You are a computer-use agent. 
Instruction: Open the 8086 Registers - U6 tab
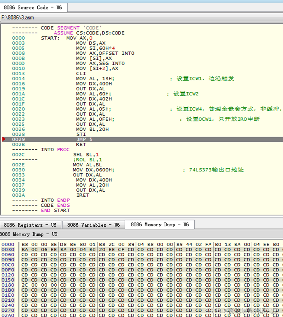point(30,225)
